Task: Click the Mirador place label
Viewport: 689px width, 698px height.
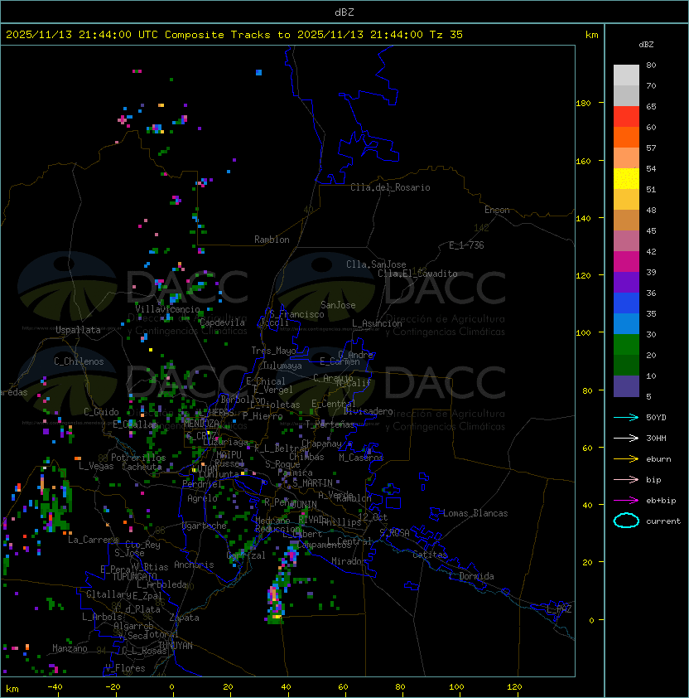Action: 349,561
